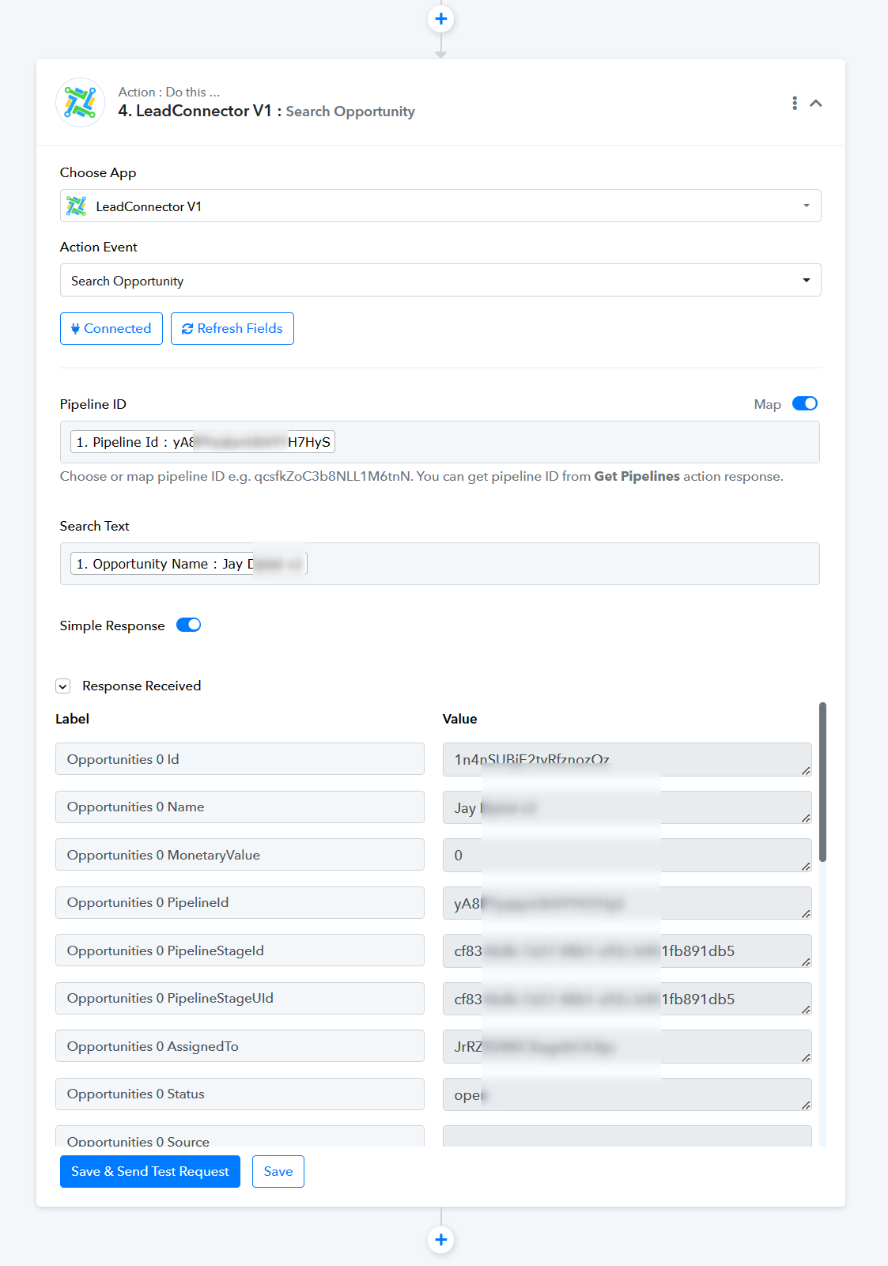The image size is (888, 1266).
Task: Click the Opportunities 0 PipelineStageId label field
Action: tap(240, 950)
